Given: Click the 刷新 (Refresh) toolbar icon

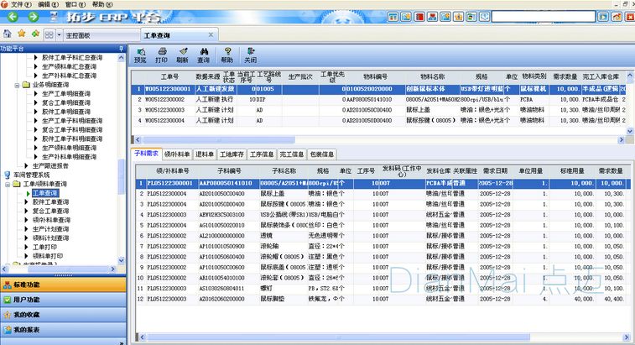Looking at the screenshot, I should [x=182, y=54].
